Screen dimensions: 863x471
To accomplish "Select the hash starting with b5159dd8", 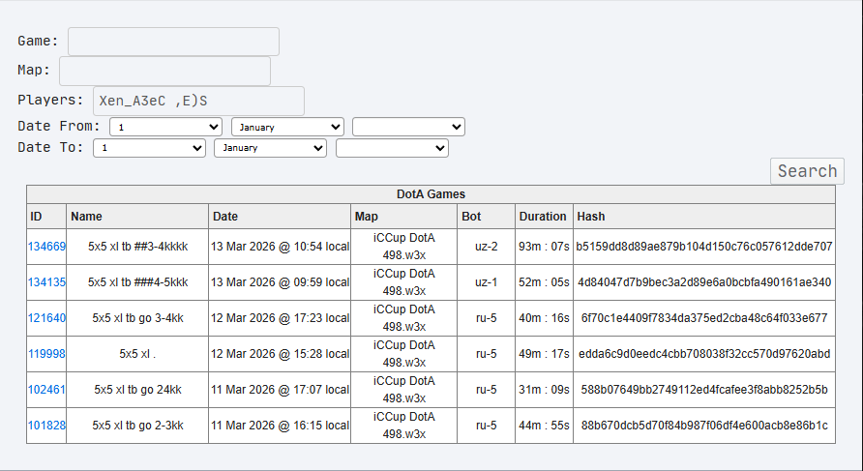I will (x=703, y=247).
